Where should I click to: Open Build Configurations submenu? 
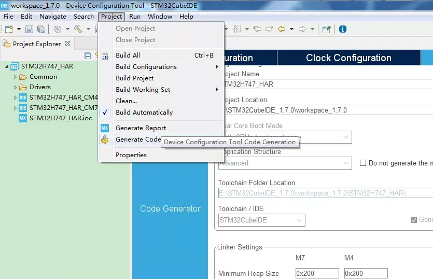click(161, 67)
